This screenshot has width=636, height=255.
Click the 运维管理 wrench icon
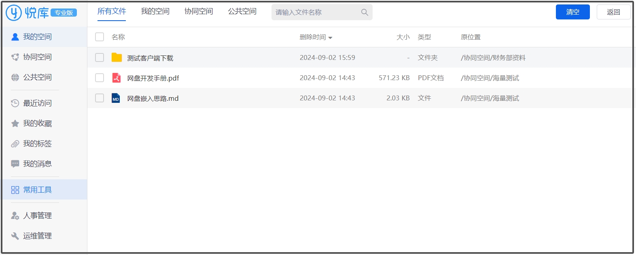coord(15,236)
